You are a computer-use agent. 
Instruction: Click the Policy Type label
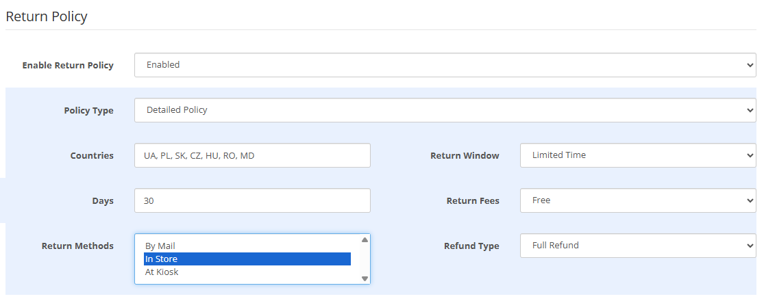(88, 111)
